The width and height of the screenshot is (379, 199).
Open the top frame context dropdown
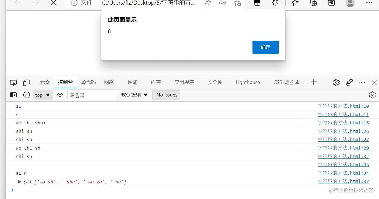pos(42,95)
